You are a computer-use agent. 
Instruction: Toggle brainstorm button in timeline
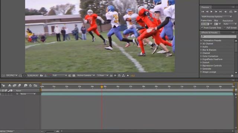tap(26, 86)
